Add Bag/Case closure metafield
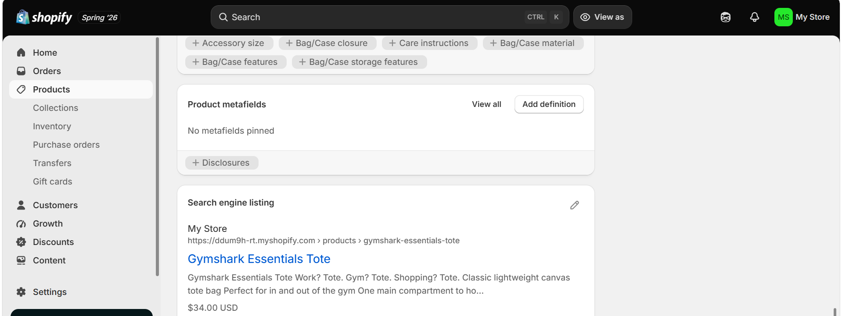Viewport: 842px width, 316px height. [327, 43]
